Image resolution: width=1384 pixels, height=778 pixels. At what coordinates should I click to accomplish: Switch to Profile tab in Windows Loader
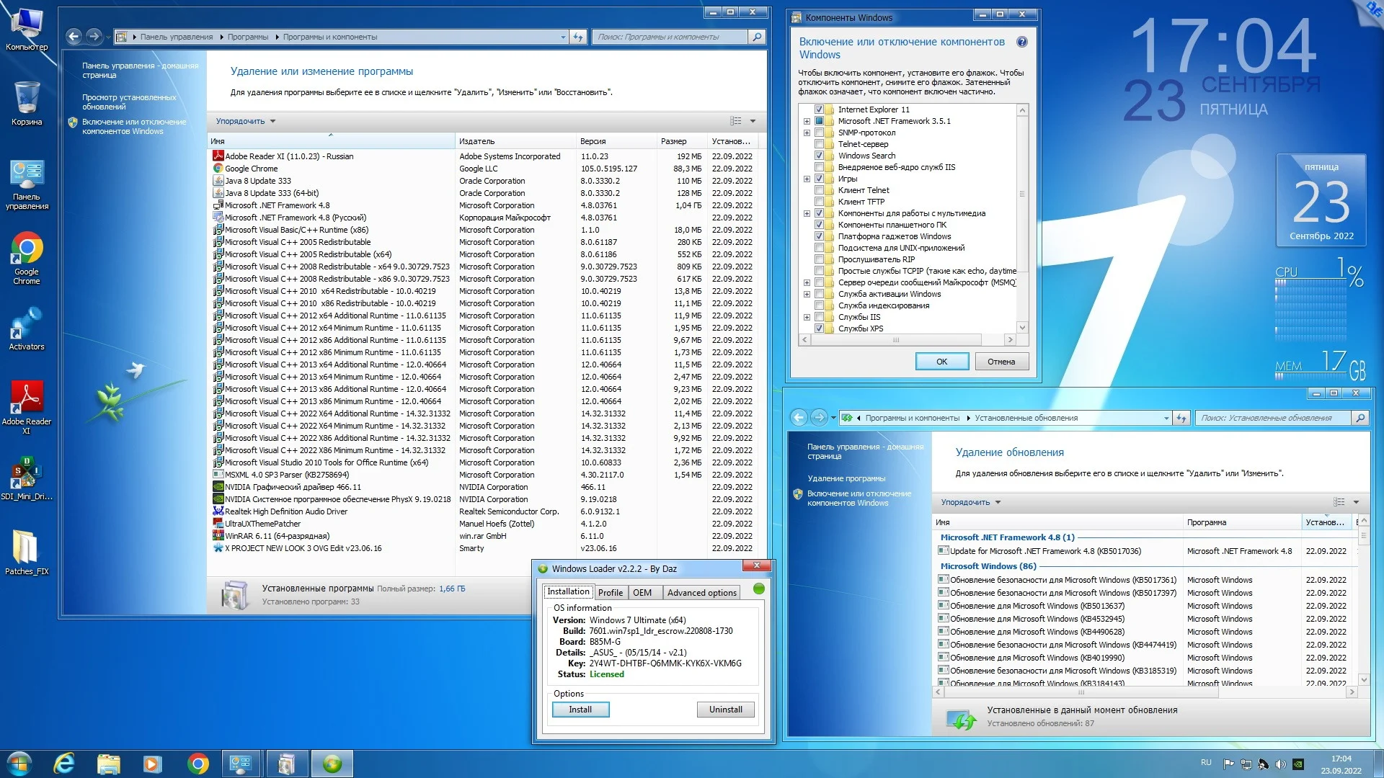click(x=610, y=592)
